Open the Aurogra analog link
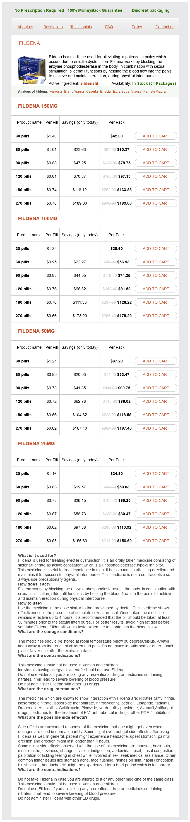Viewport: 190px width, 822px height. pyautogui.click(x=56, y=92)
